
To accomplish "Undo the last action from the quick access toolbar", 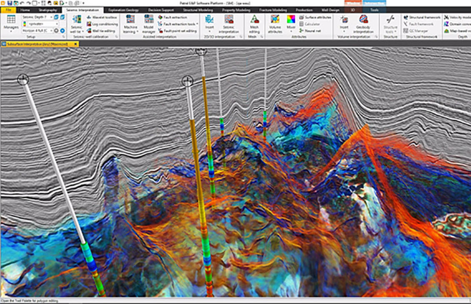I will point(22,3).
